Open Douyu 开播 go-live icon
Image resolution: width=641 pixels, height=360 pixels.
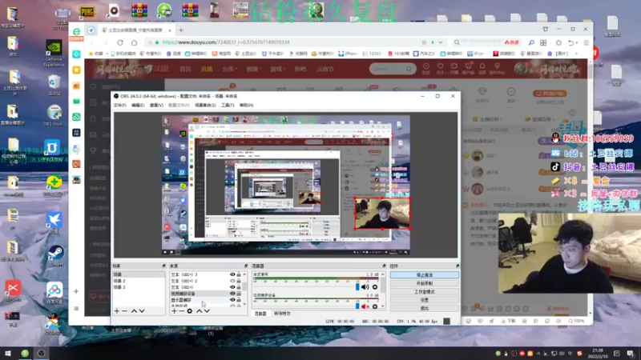(454, 68)
